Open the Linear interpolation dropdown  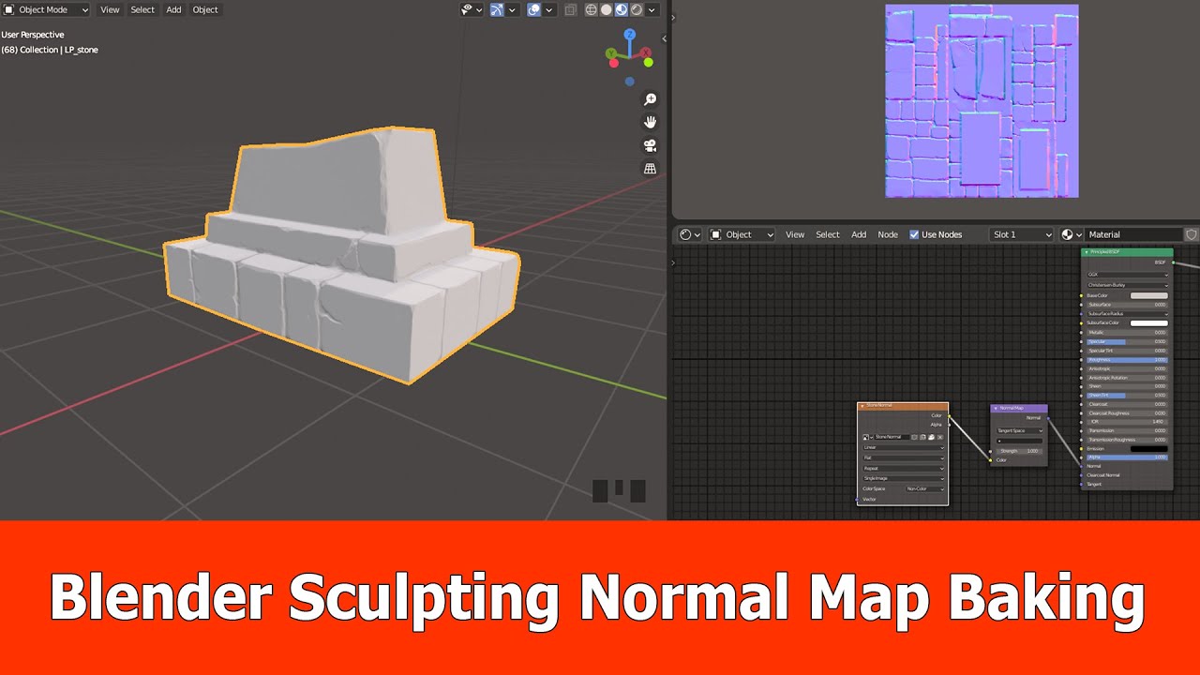coord(904,447)
